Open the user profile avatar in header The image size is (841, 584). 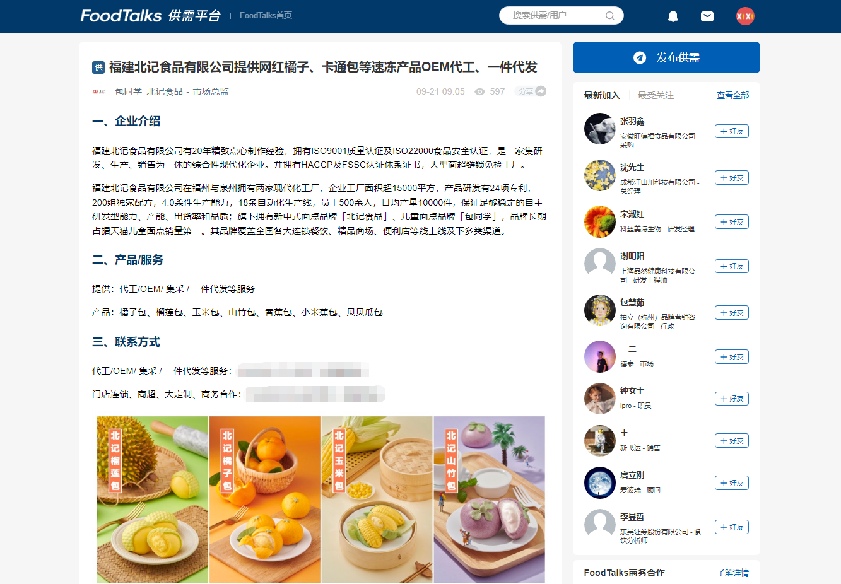pyautogui.click(x=745, y=16)
